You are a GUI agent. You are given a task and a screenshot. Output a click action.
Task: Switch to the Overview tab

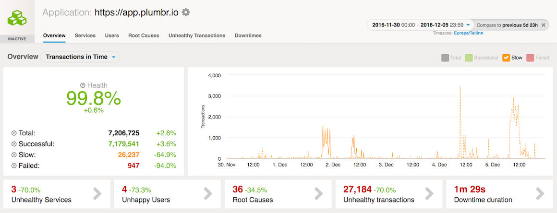[54, 35]
